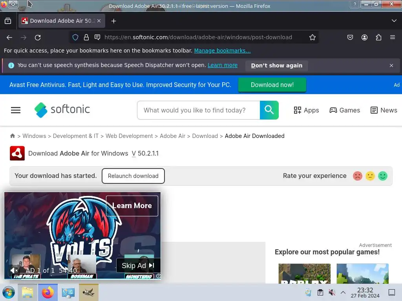Click the Skip Ad button
The width and height of the screenshot is (402, 301).
click(138, 266)
